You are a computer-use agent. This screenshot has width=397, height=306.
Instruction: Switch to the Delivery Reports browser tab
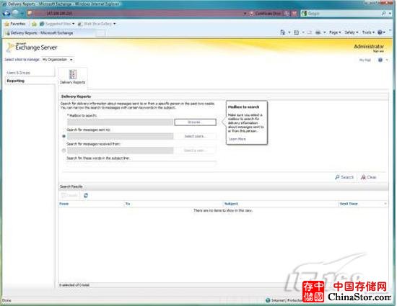[x=50, y=33]
